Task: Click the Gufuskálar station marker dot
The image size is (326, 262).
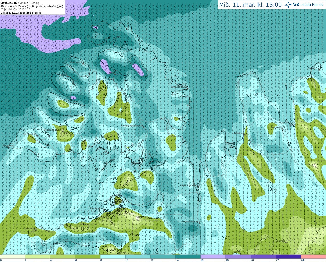Action: point(36,230)
